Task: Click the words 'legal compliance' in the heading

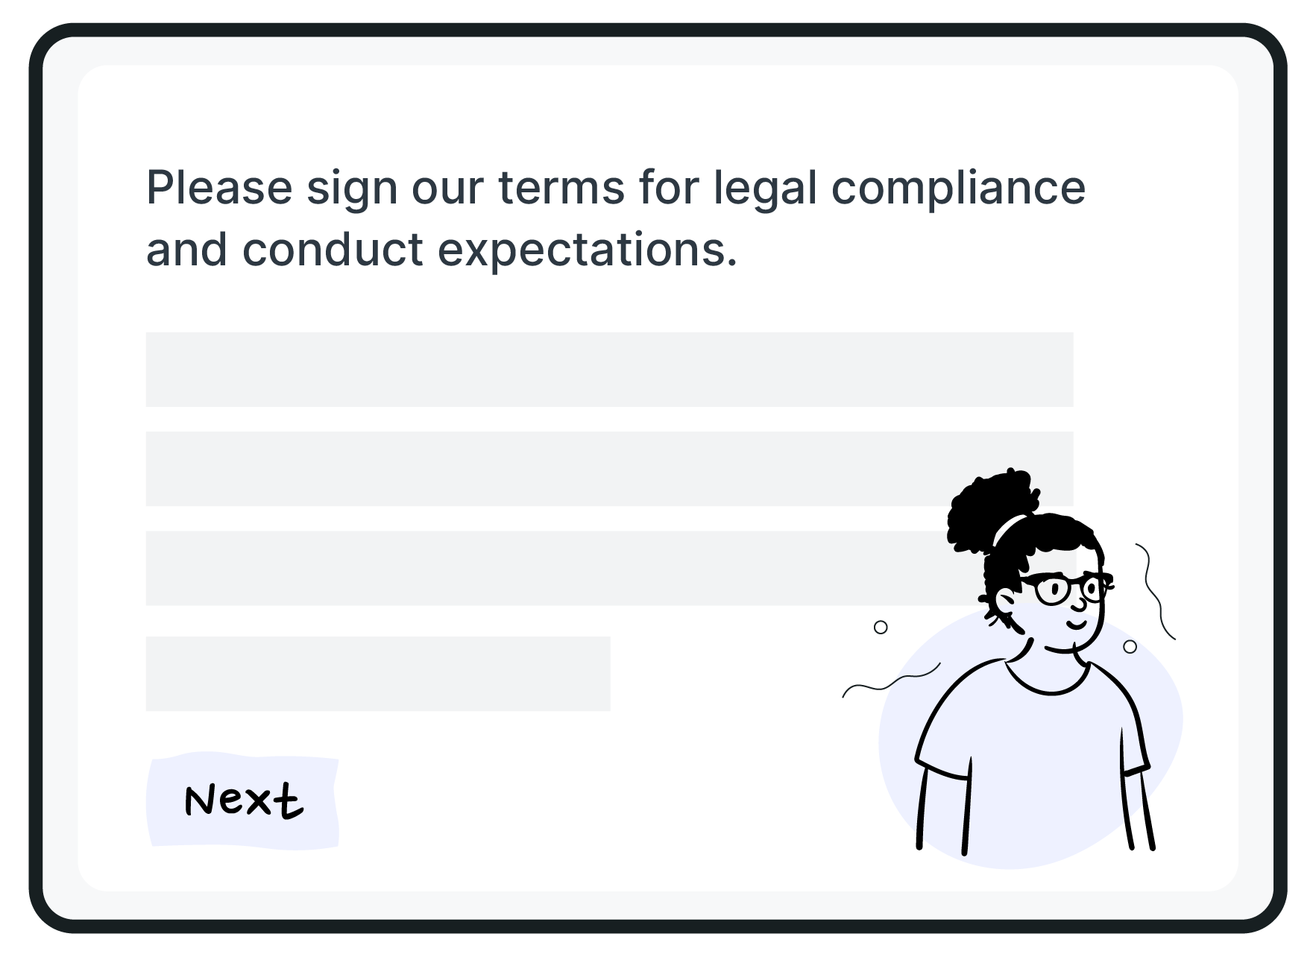Action: coord(899,189)
